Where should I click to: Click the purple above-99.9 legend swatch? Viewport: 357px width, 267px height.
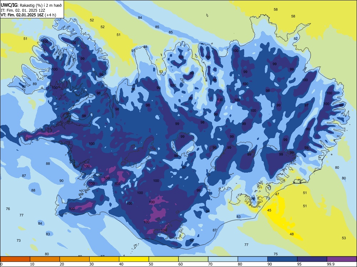click(x=342, y=259)
